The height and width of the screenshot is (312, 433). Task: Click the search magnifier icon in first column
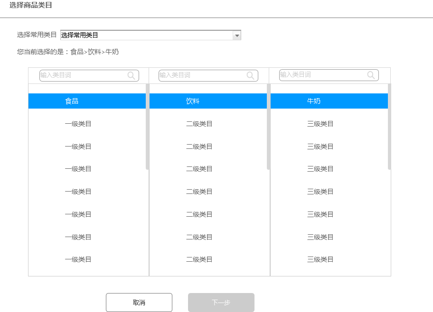click(131, 75)
